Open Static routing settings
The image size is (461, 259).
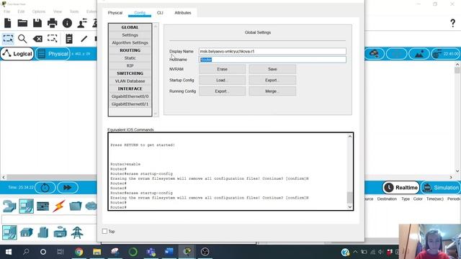130,58
